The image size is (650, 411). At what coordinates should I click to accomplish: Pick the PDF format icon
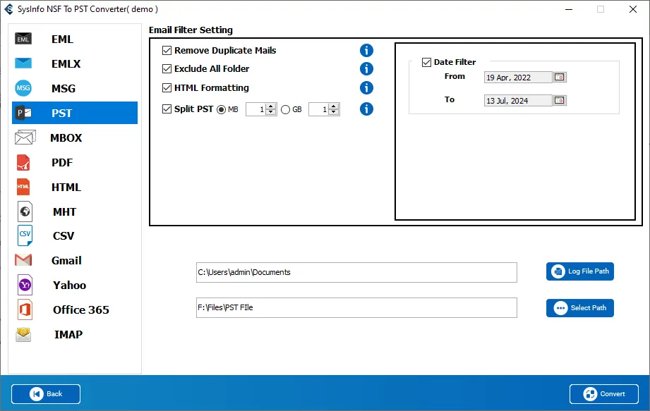[x=23, y=162]
